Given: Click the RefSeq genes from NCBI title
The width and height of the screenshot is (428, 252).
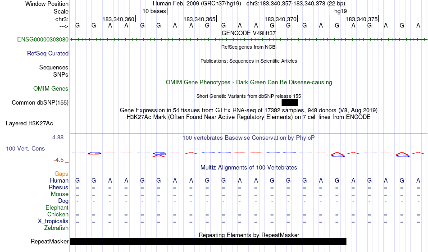Looking at the screenshot, I should click(x=249, y=47).
